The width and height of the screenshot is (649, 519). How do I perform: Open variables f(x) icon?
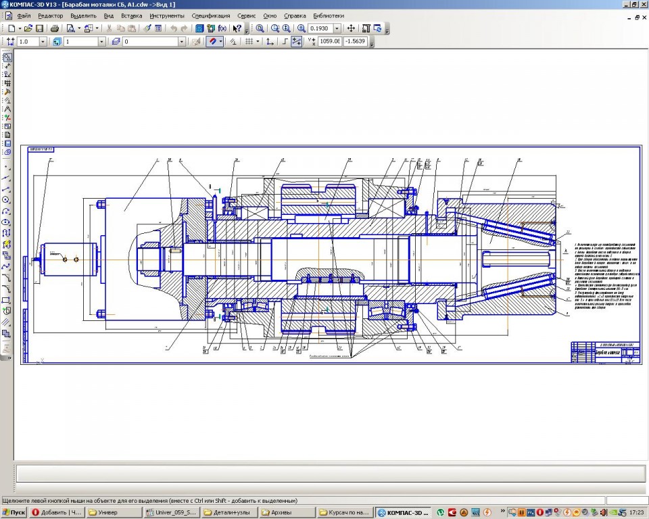click(222, 28)
